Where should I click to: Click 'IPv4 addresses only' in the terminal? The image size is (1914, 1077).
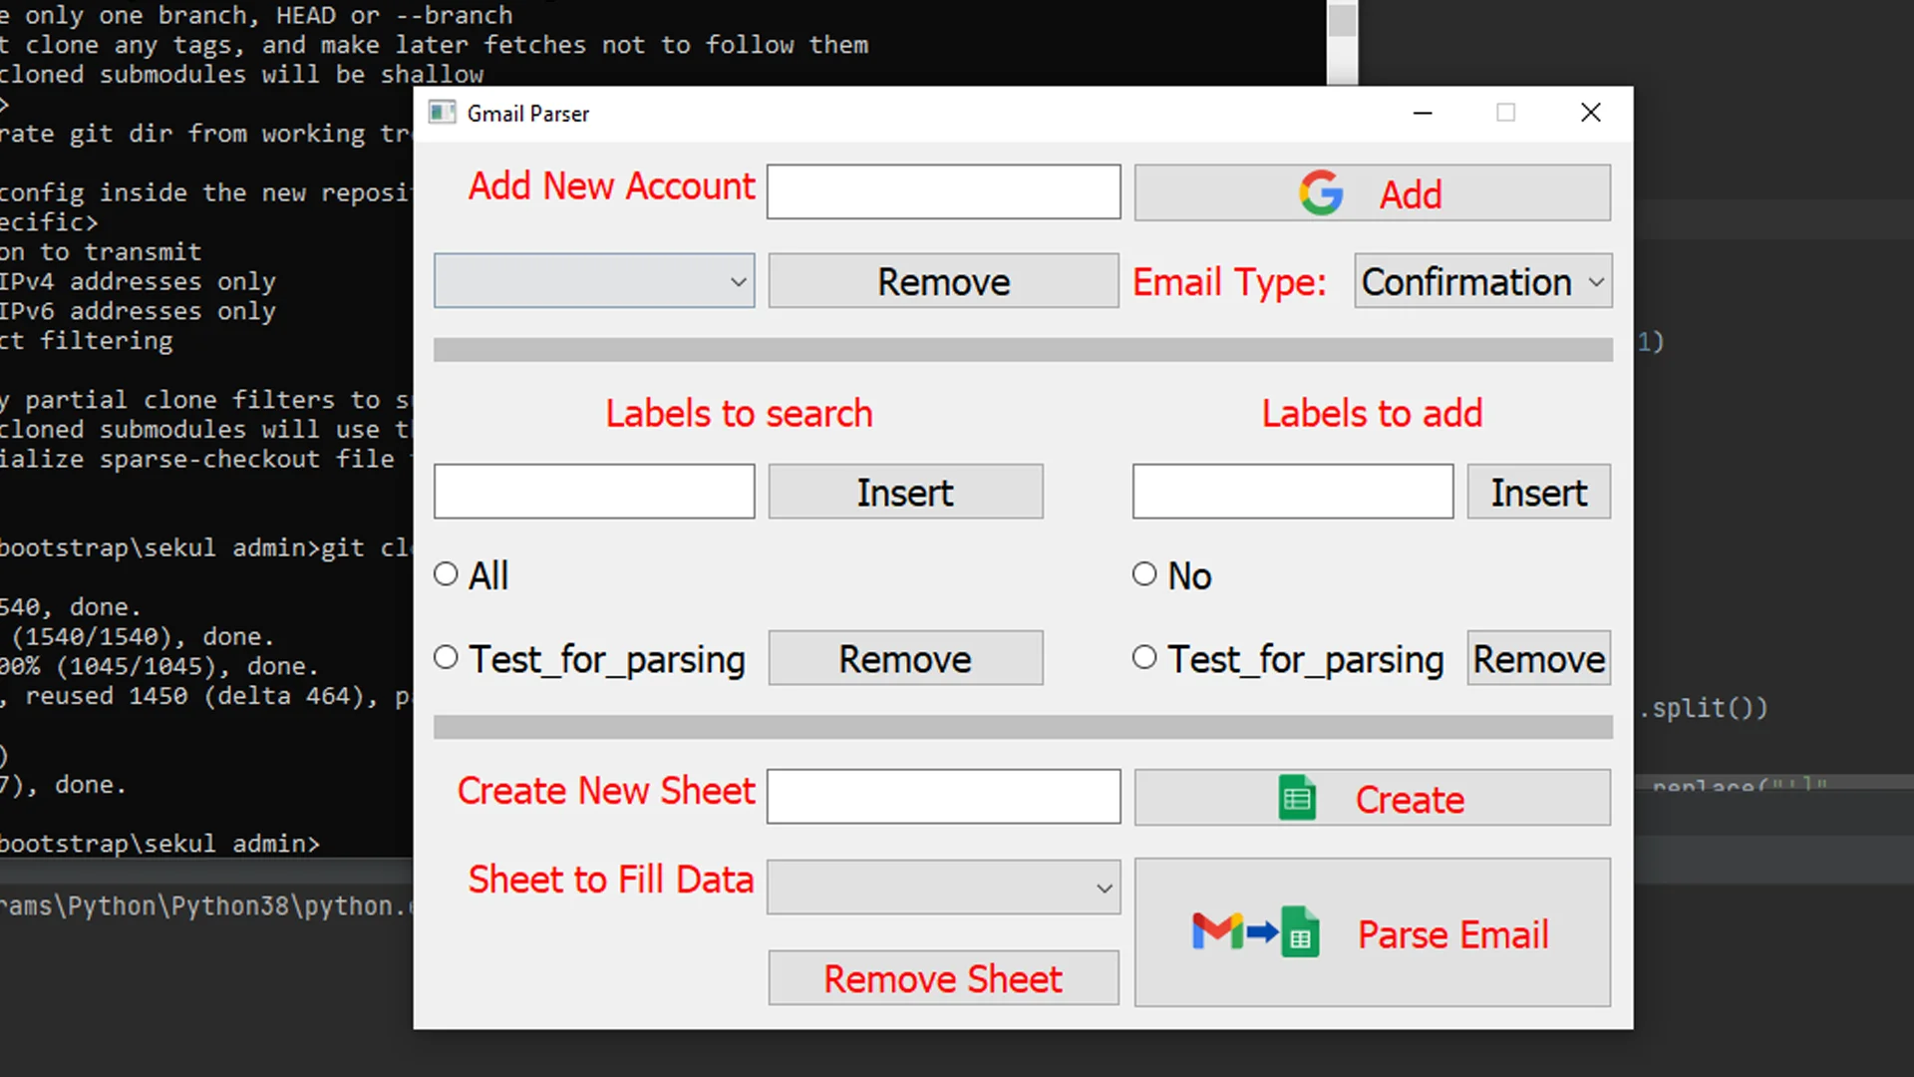click(x=138, y=282)
